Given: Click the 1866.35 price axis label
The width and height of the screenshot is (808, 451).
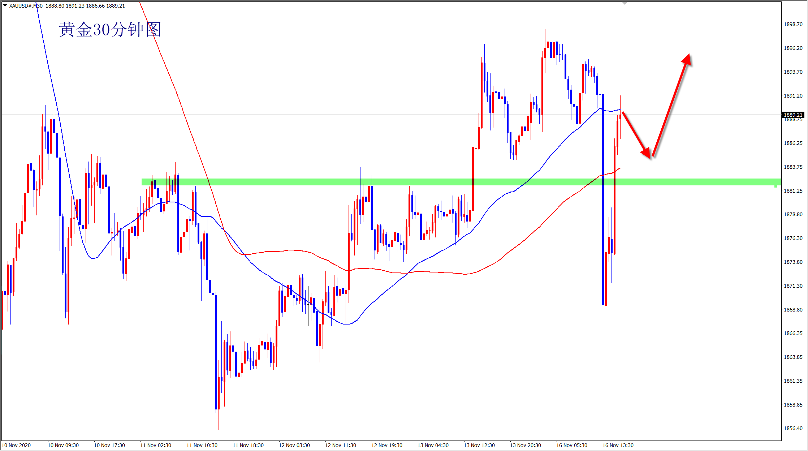Looking at the screenshot, I should coord(793,333).
